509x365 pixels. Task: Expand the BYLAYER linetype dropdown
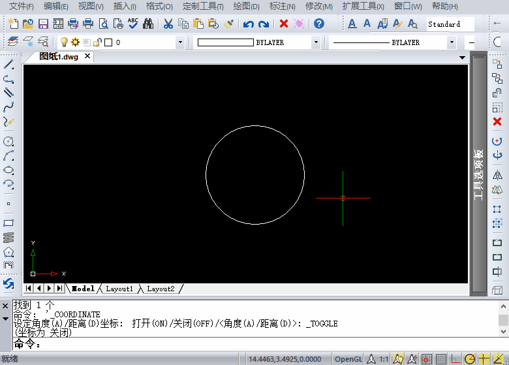(x=452, y=42)
